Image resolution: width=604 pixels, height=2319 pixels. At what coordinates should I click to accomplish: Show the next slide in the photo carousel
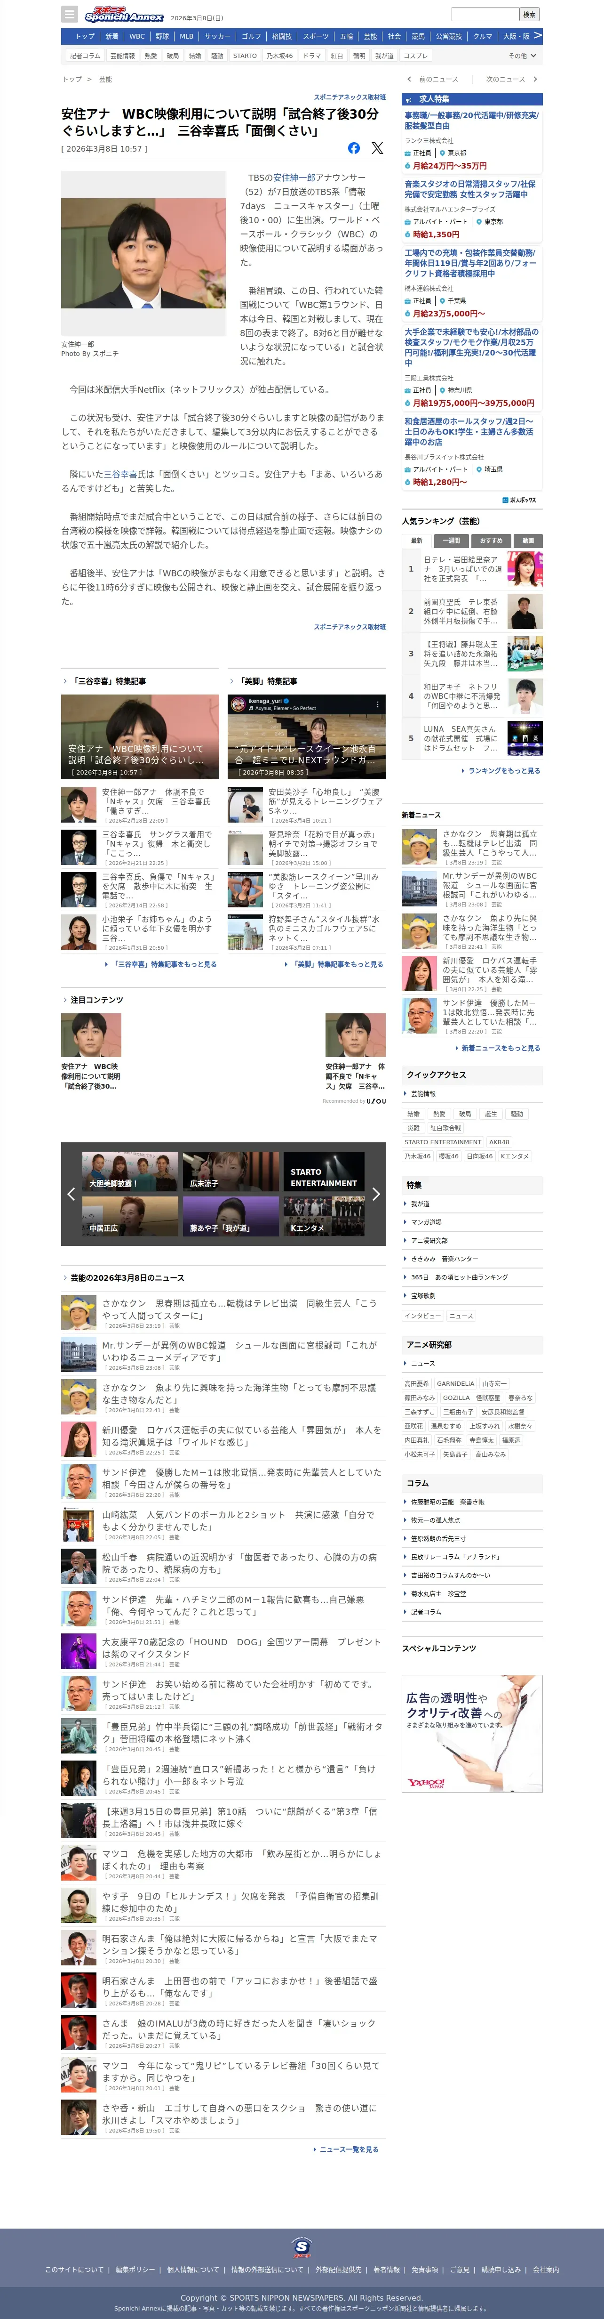tap(376, 1194)
